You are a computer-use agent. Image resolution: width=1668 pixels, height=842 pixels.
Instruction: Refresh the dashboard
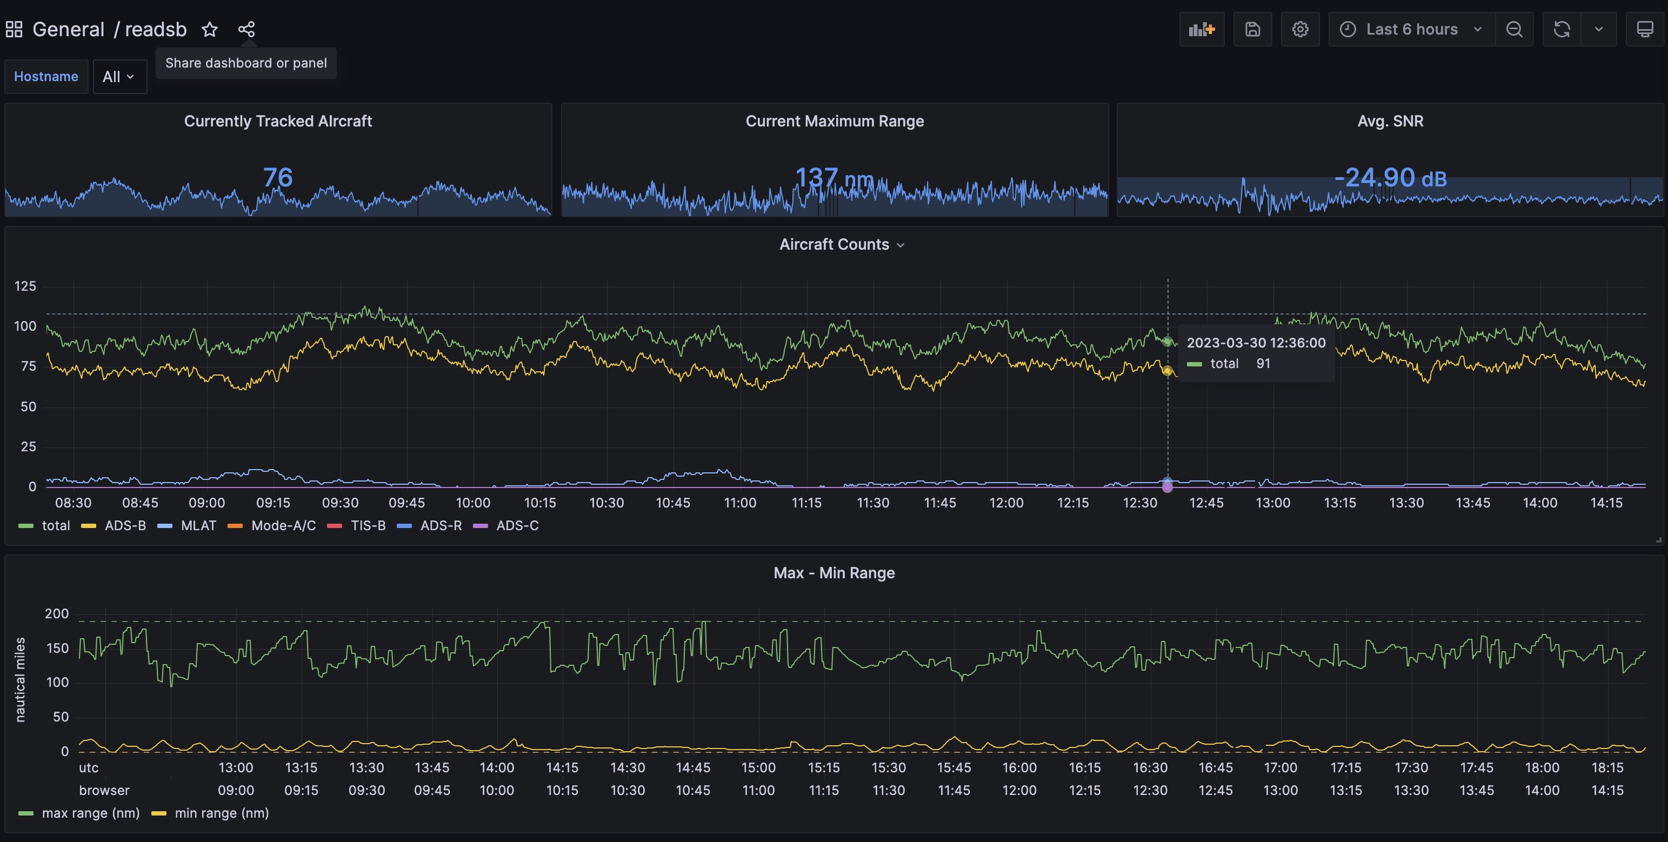point(1561,29)
